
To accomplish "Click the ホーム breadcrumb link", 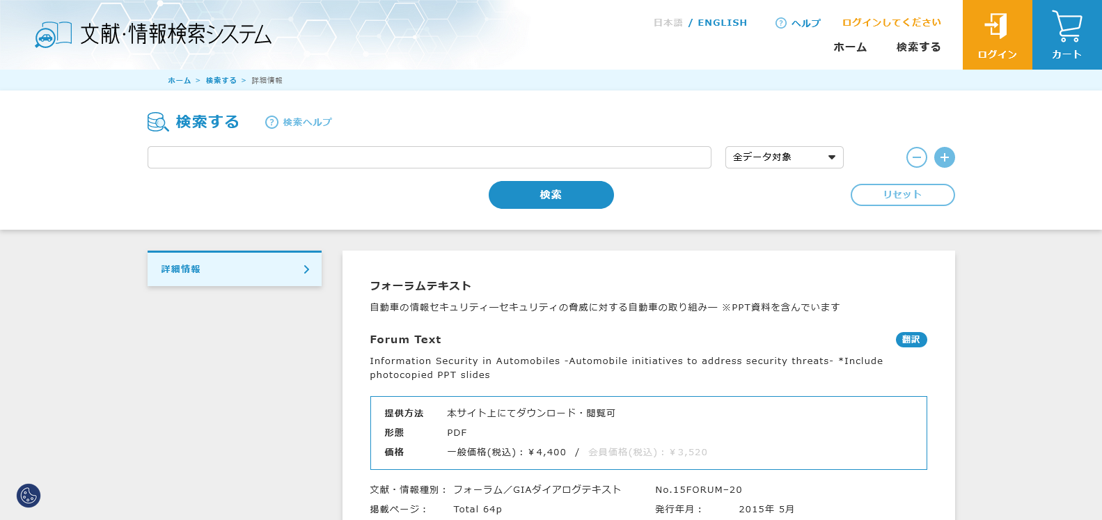I will 179,81.
